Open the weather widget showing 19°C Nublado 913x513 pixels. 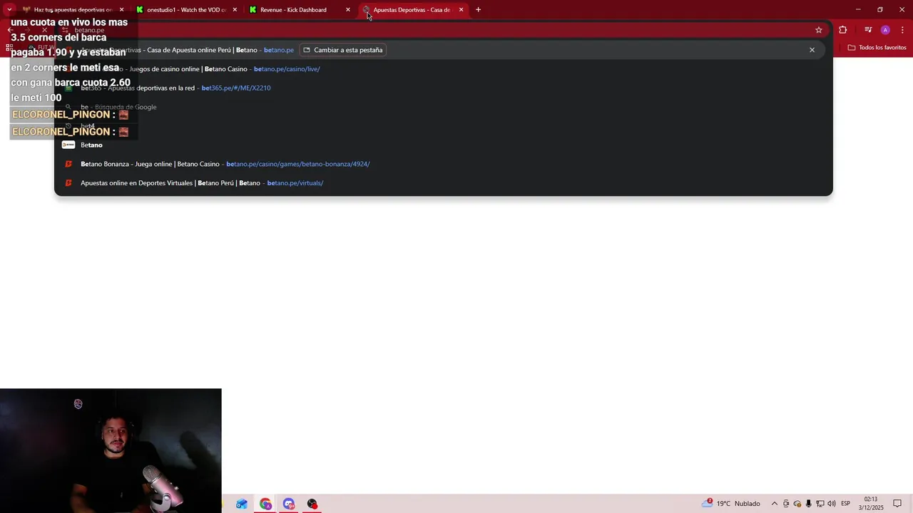point(731,504)
